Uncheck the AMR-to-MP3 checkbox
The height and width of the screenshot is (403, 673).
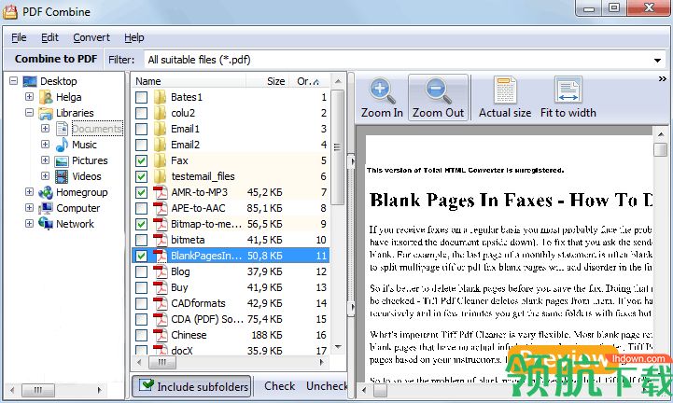pyautogui.click(x=141, y=193)
